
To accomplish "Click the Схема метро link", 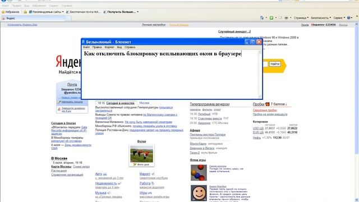I will tap(81, 167).
